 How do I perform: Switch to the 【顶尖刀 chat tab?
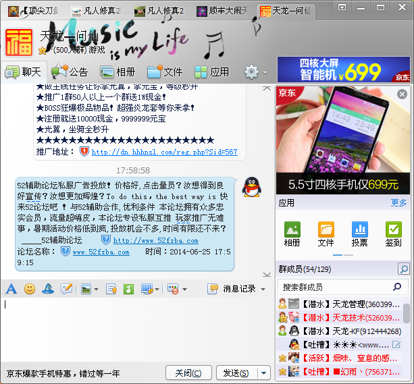33,11
